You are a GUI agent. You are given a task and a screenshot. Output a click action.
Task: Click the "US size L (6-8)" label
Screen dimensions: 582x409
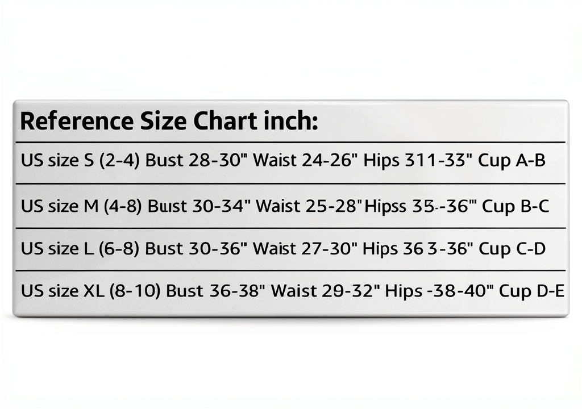(80, 248)
